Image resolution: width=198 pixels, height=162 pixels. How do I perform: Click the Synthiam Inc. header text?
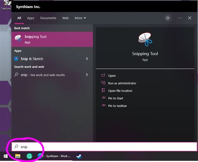point(28,7)
